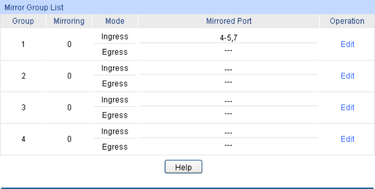Select the Mode column header
This screenshot has height=189, width=375.
[115, 21]
